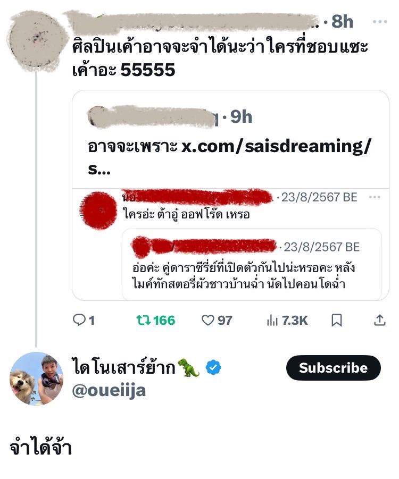Open the blurred gray avatar of top tweet
Image resolution: width=399 pixels, height=479 pixels.
point(37,40)
